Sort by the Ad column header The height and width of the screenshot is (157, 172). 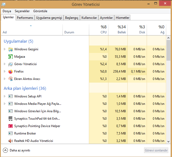[32, 30]
